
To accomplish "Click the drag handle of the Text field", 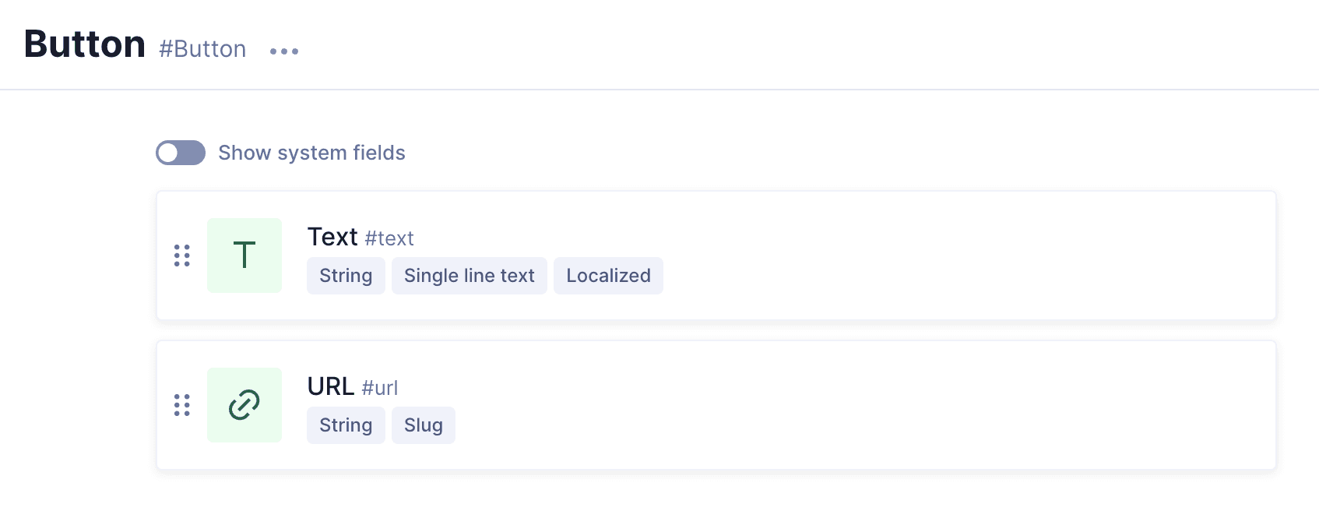I will (x=182, y=255).
